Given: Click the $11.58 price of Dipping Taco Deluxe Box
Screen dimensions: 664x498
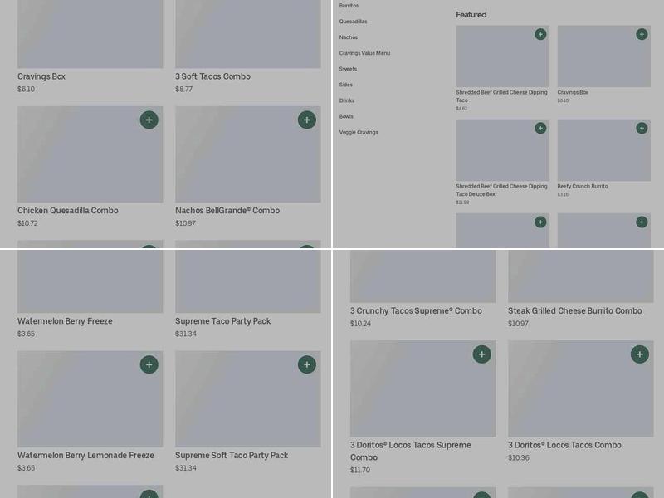Looking at the screenshot, I should (x=462, y=203).
